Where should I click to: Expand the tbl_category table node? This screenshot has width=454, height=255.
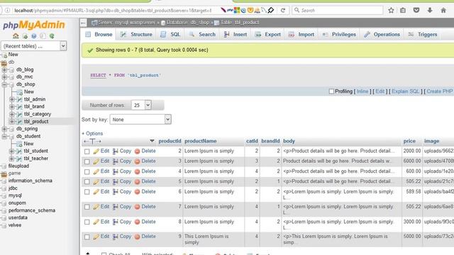[x=12, y=114]
